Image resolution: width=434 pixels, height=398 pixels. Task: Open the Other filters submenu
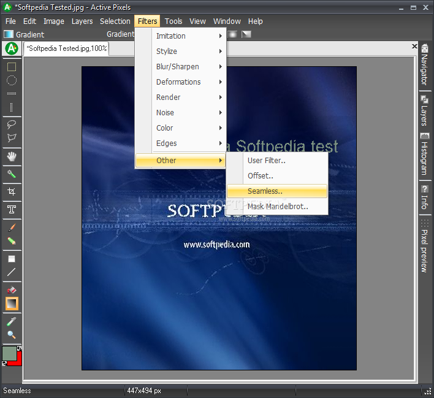(x=180, y=160)
